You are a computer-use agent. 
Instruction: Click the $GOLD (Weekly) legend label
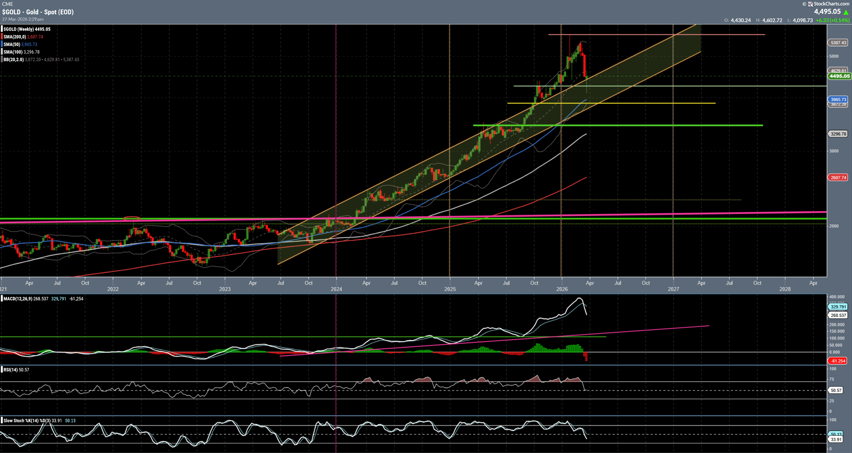(27, 29)
